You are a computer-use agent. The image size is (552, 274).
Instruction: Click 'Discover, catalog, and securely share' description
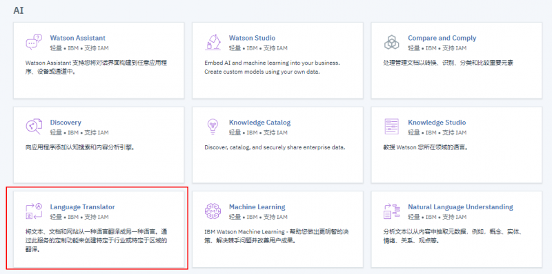point(275,147)
